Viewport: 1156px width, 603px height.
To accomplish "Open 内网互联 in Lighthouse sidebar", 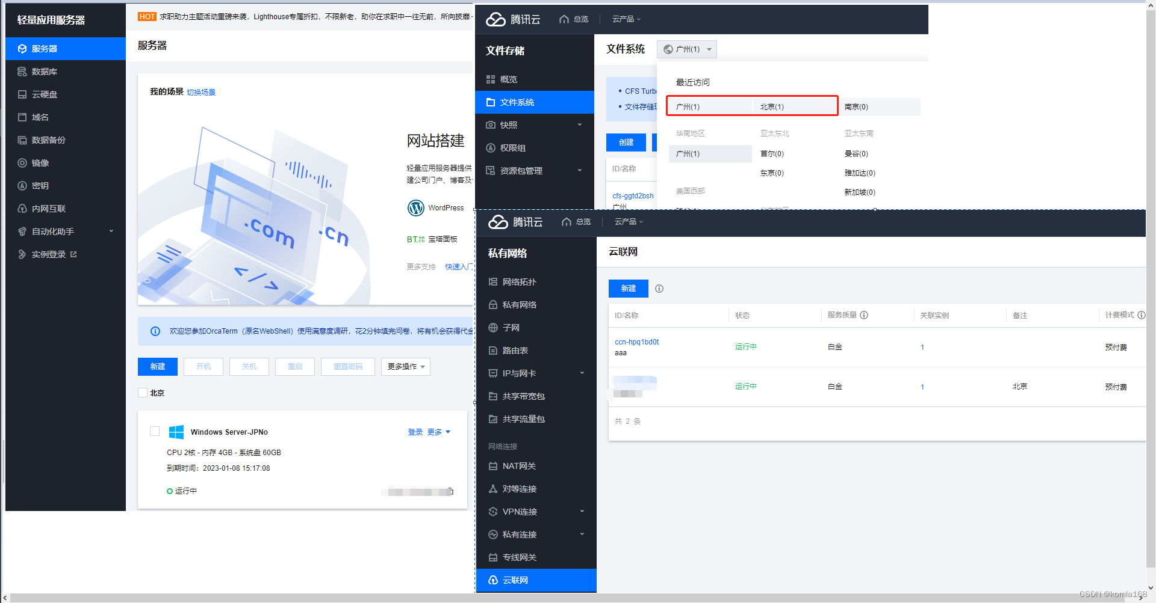I will pyautogui.click(x=66, y=209).
